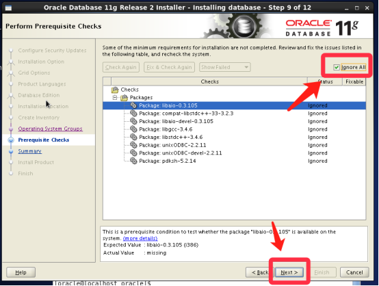Select Package: libgcc-3.4.6 row

(x=234, y=129)
